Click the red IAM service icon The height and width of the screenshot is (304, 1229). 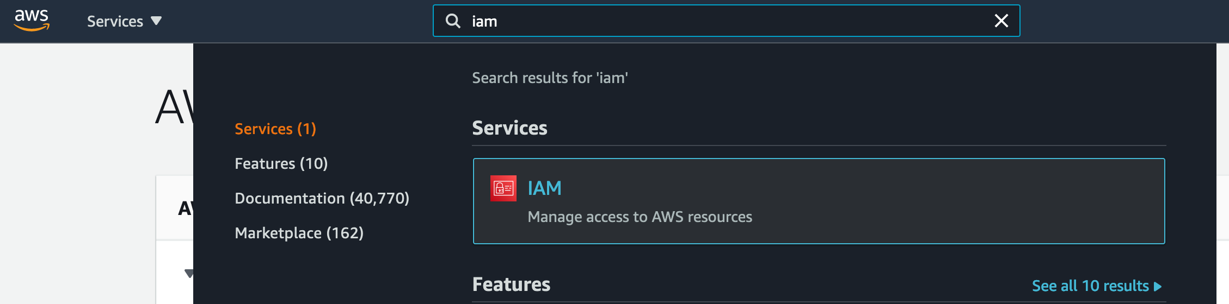click(x=503, y=188)
